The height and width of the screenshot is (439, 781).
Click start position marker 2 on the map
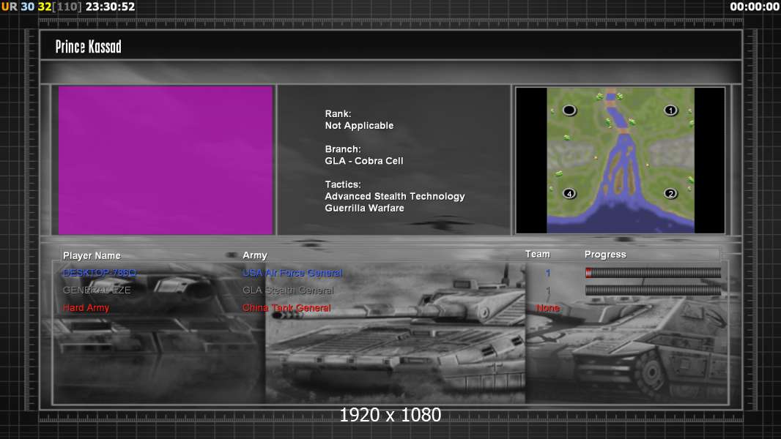click(x=670, y=193)
